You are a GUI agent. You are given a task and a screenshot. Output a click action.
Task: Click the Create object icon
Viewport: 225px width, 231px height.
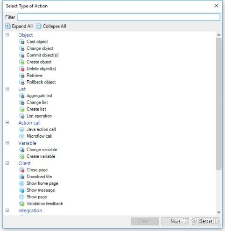pos(21,62)
